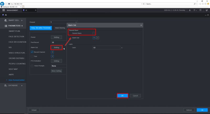This screenshot has width=210, height=114.
Task: Click the More Setting button
Action: 56,71
